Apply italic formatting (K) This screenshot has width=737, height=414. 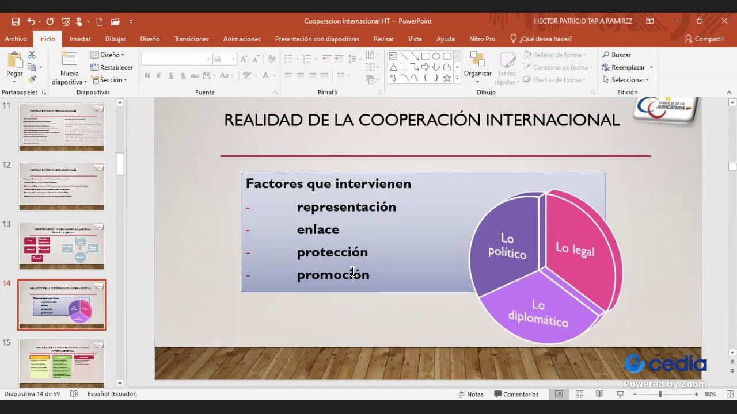coord(159,75)
